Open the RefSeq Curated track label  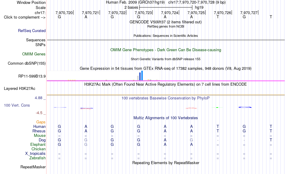point(32,31)
